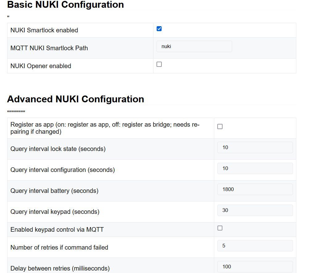This screenshot has width=313, height=273.
Task: Uncheck the NUKI Smartlock enabled checkbox
Action: pyautogui.click(x=159, y=29)
